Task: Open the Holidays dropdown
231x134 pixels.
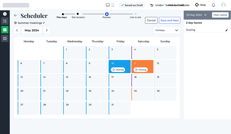Action: 167,30
